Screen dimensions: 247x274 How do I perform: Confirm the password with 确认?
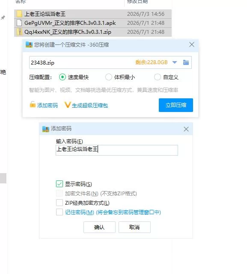click(99, 227)
